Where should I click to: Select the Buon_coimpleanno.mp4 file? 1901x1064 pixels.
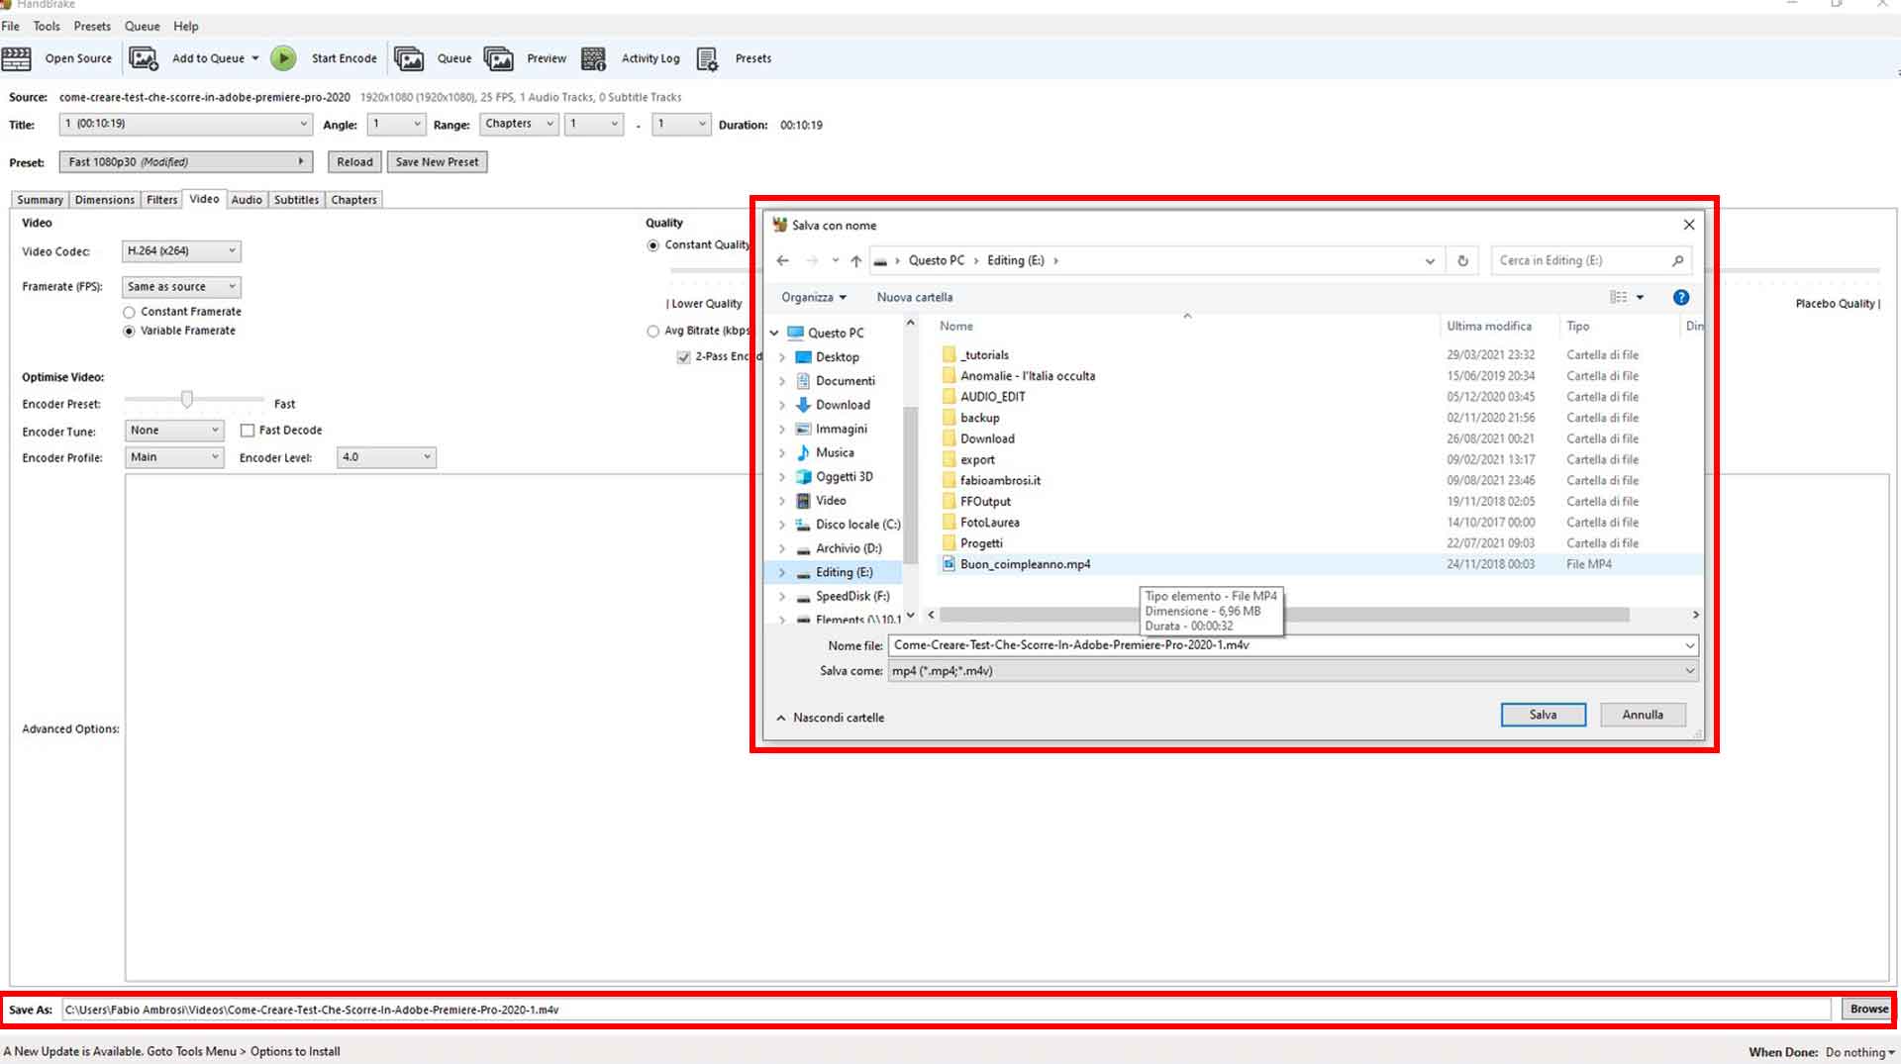pos(1025,563)
